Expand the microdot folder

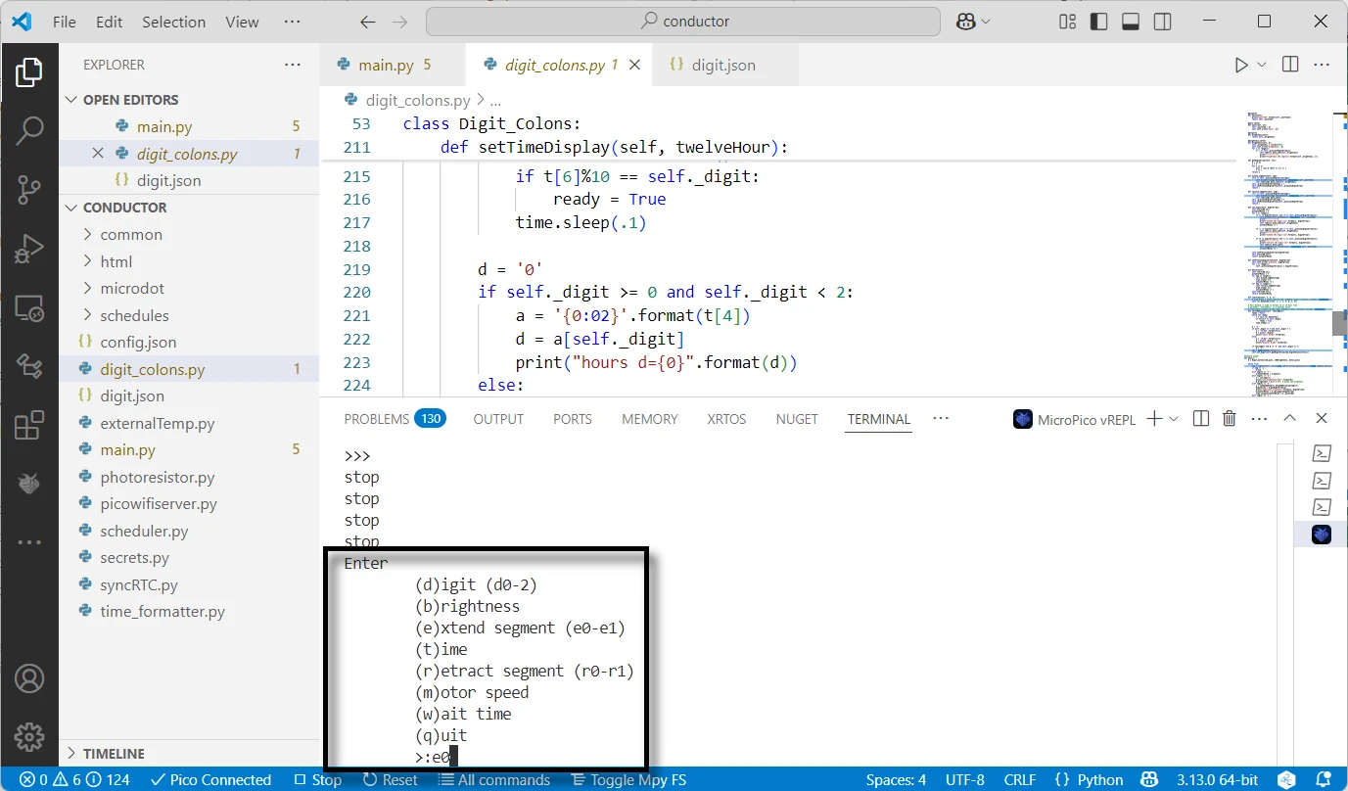tap(88, 289)
